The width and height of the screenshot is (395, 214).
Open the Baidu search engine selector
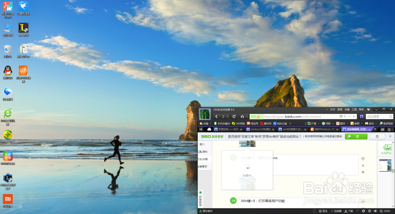(362, 116)
